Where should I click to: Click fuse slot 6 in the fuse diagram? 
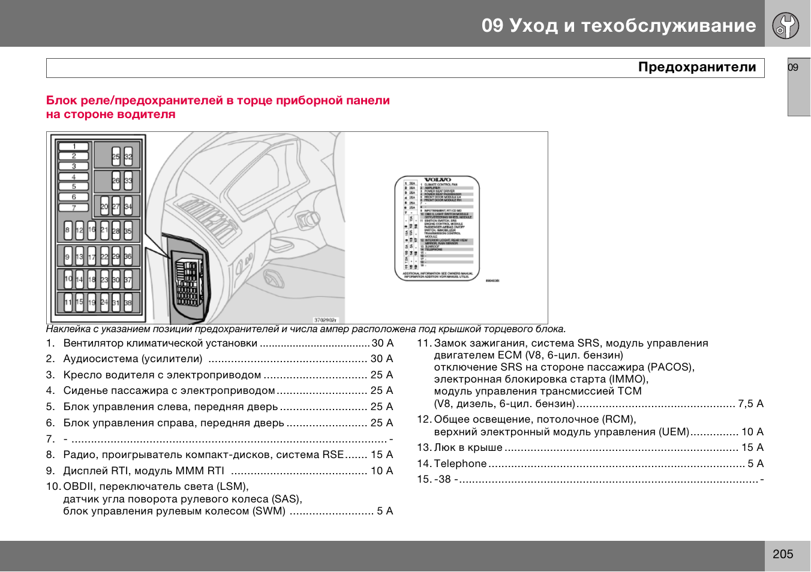click(x=74, y=197)
